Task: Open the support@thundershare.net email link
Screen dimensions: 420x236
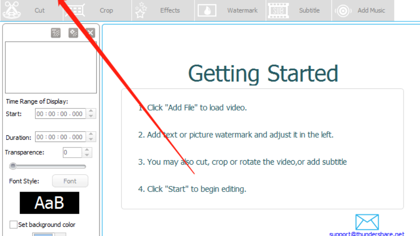Action: click(x=367, y=233)
